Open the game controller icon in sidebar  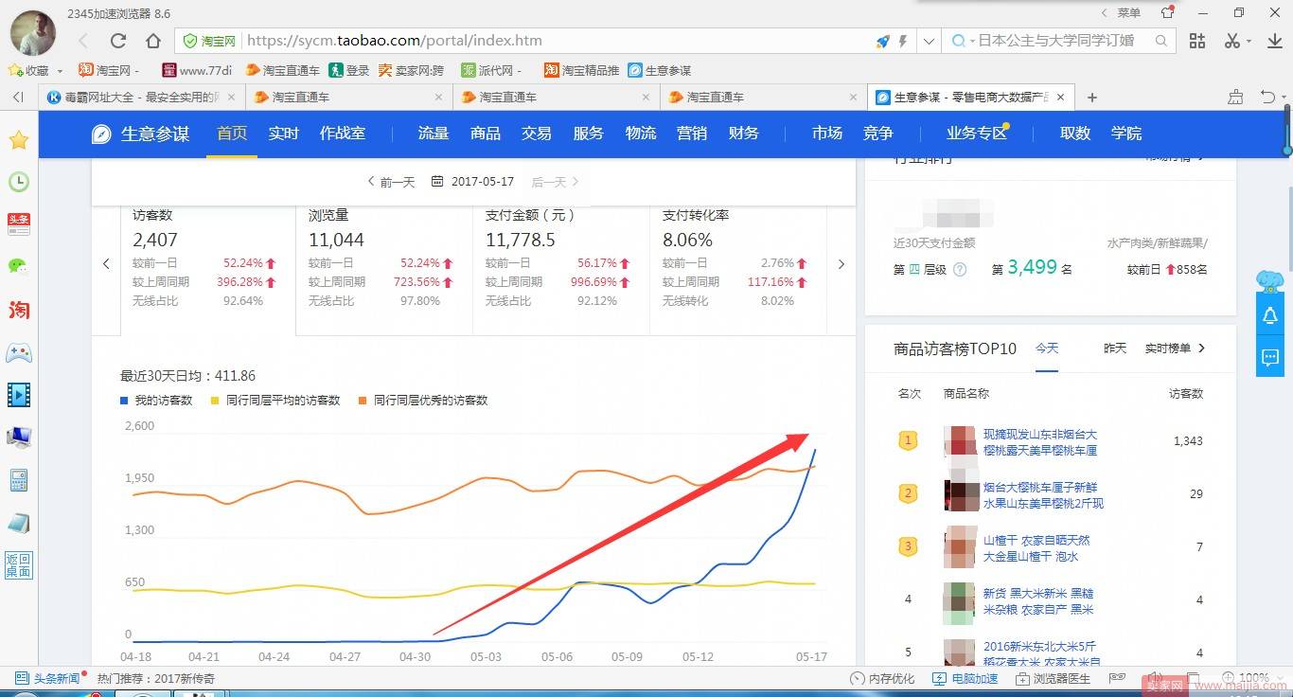pos(19,352)
